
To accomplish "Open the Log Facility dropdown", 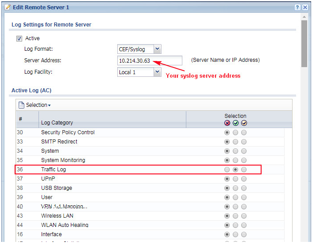I will tap(157, 72).
